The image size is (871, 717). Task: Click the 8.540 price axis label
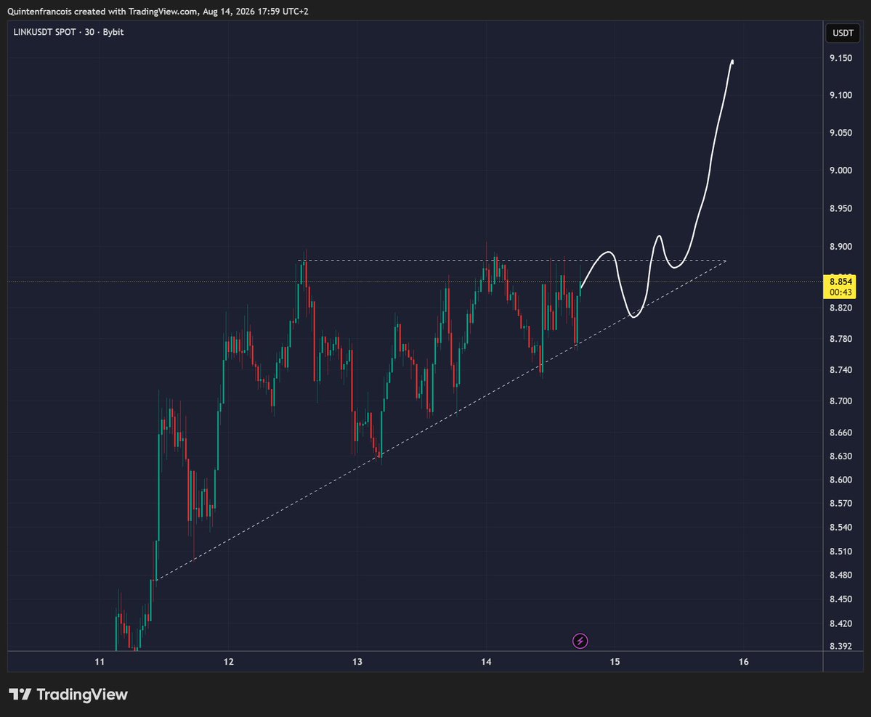coord(840,527)
